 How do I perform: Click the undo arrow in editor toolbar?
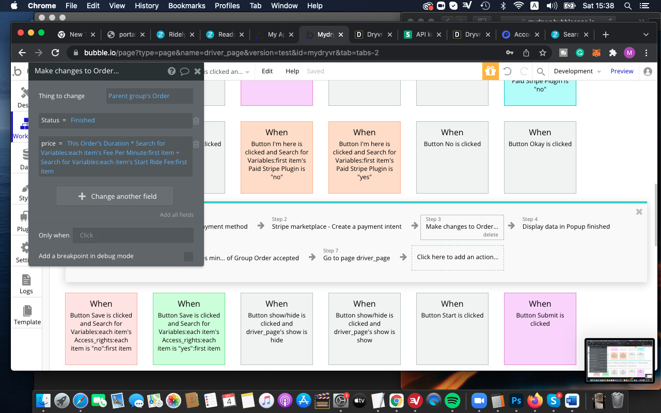(x=507, y=71)
